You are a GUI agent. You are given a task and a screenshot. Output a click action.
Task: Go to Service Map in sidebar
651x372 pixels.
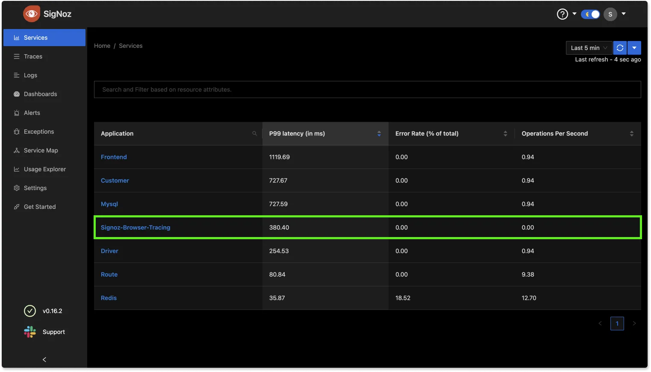click(x=41, y=150)
